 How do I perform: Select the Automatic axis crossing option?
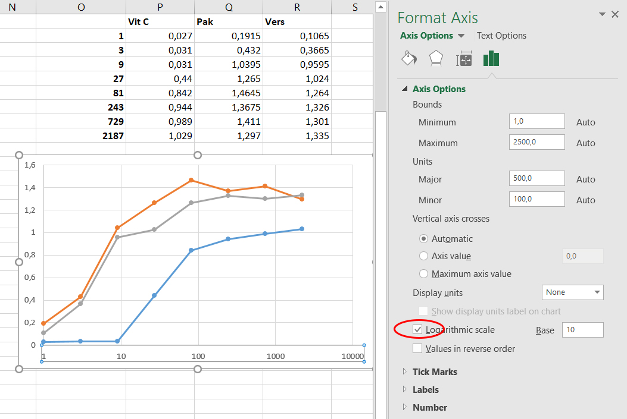pyautogui.click(x=424, y=239)
